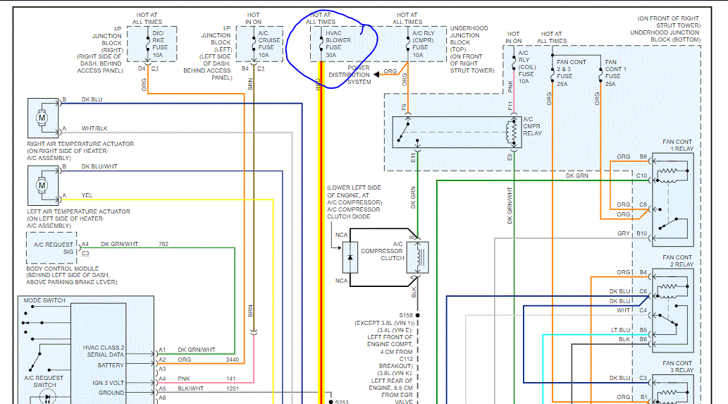Click the 'FAN CONT 1 RELAY' label
728x404 pixels.
(x=677, y=145)
